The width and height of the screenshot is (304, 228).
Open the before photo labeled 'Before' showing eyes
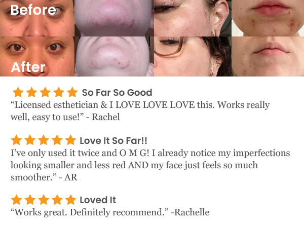pos(37,18)
